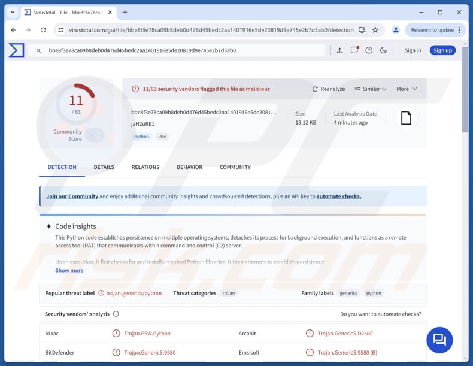This screenshot has width=473, height=366.
Task: Click the Reanalyze button
Action: tap(329, 89)
